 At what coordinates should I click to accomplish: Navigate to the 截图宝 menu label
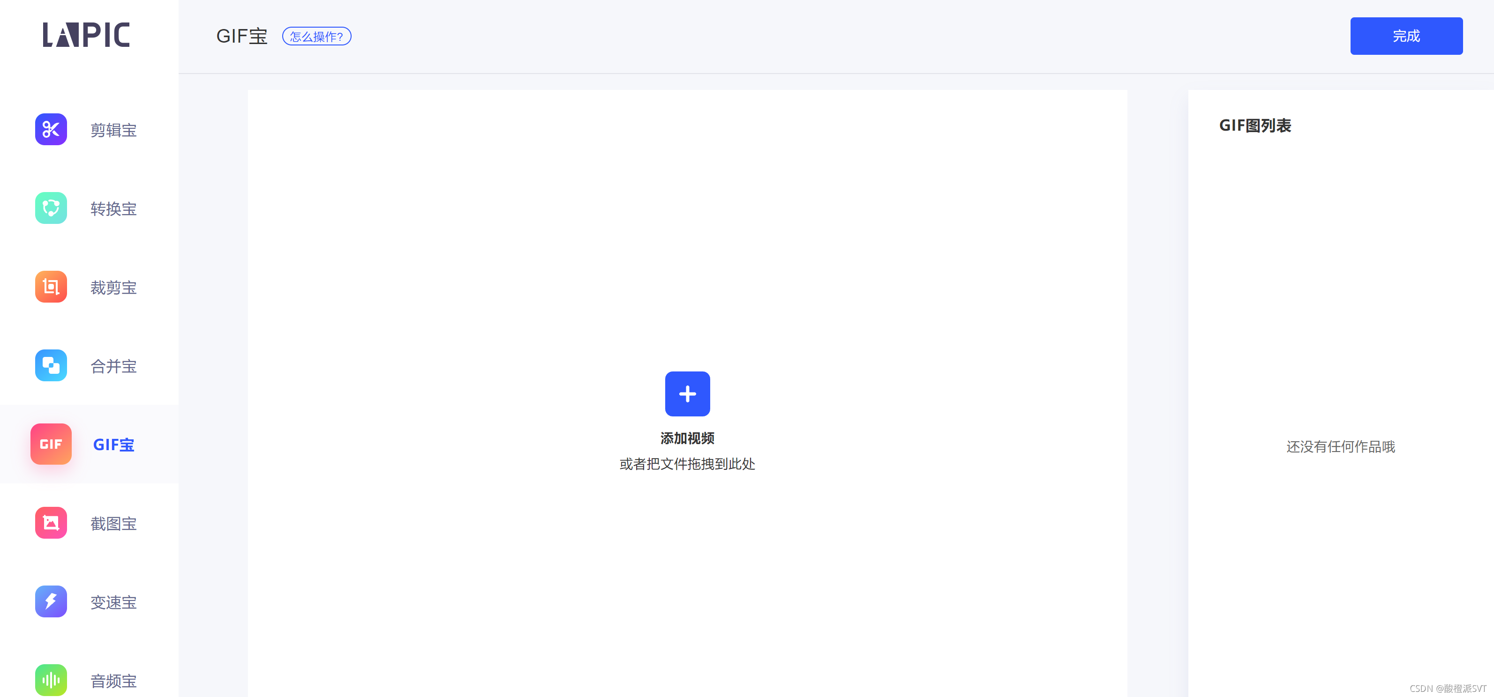pyautogui.click(x=113, y=524)
